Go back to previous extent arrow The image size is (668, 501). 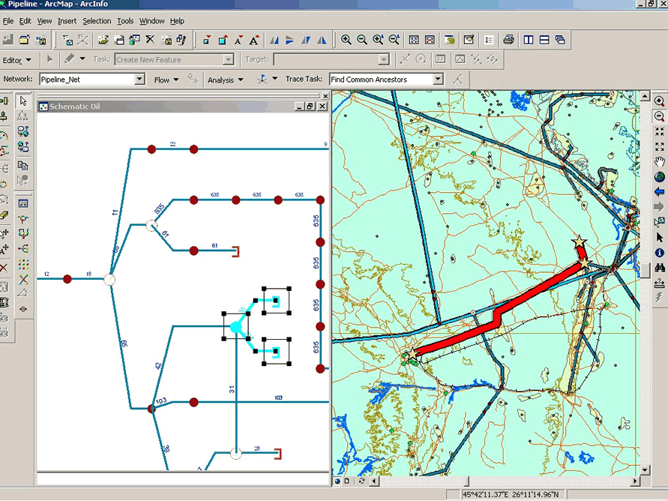click(x=660, y=192)
